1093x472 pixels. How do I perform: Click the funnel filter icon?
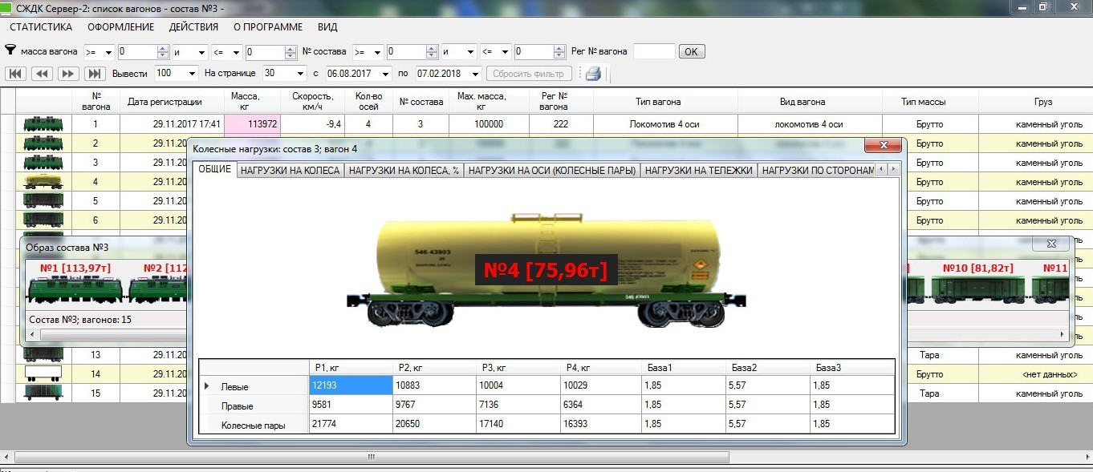[x=11, y=50]
